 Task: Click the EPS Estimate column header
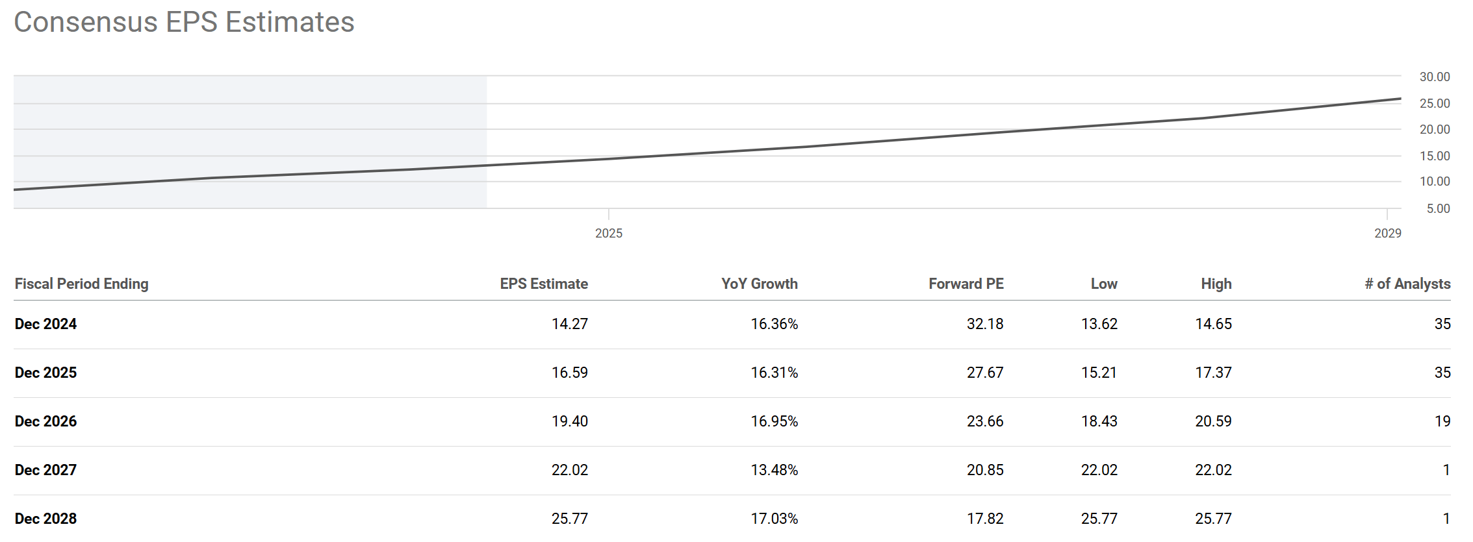(544, 284)
